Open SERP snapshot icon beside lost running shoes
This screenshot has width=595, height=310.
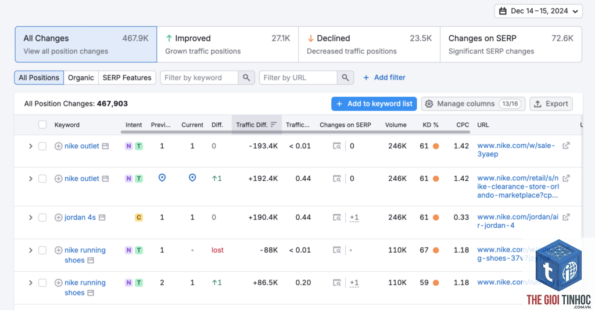91,260
